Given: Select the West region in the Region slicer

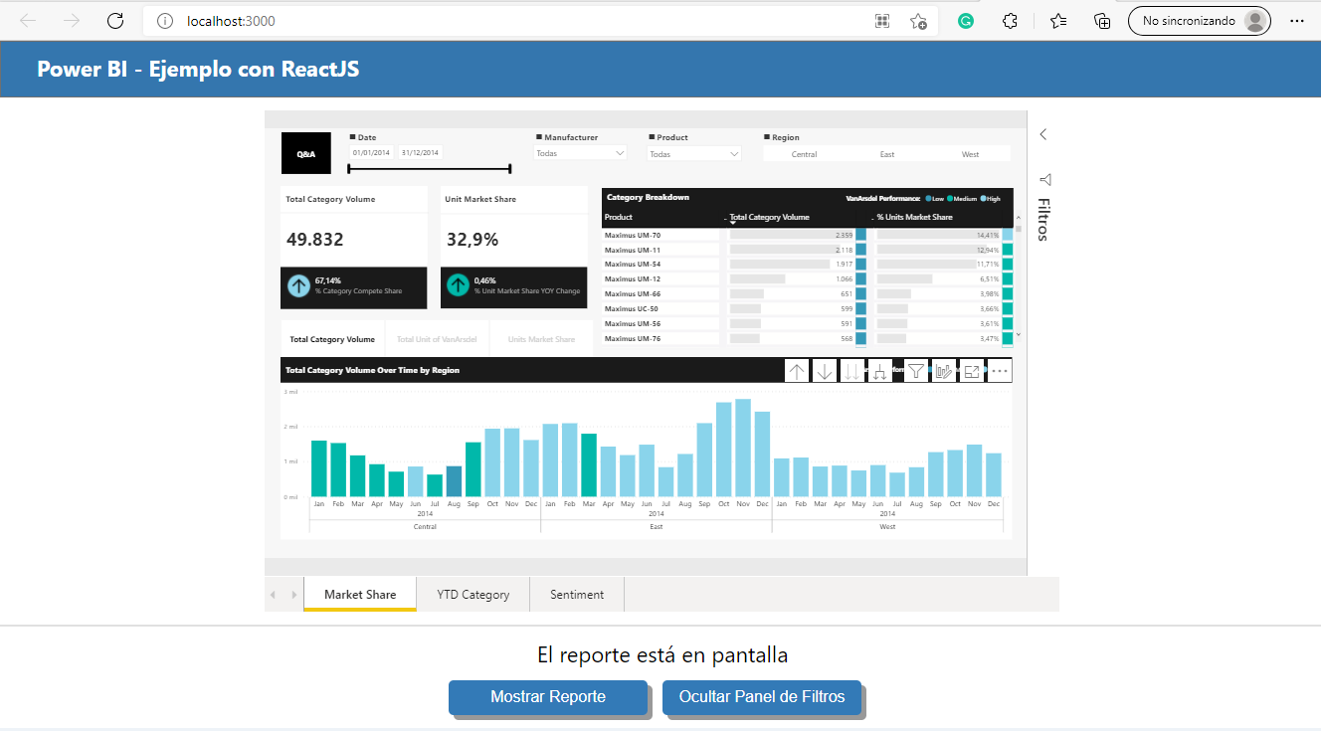Looking at the screenshot, I should pyautogui.click(x=971, y=153).
